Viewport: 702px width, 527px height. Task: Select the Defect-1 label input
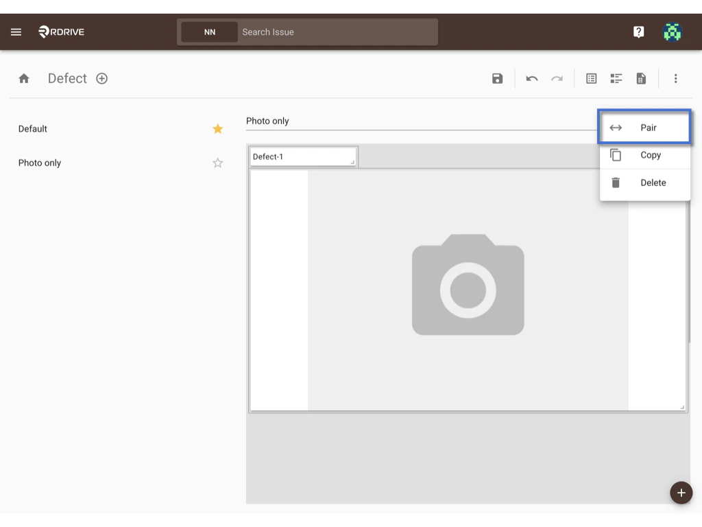point(302,156)
